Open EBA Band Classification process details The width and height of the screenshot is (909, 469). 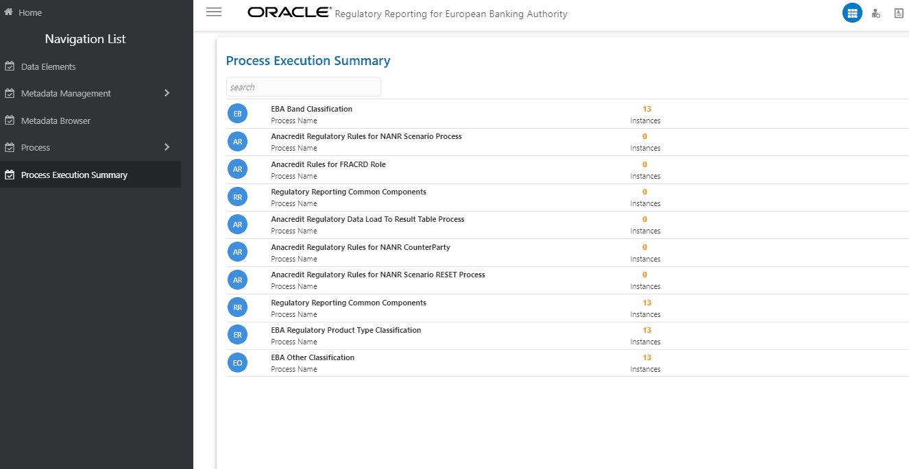pyautogui.click(x=311, y=108)
